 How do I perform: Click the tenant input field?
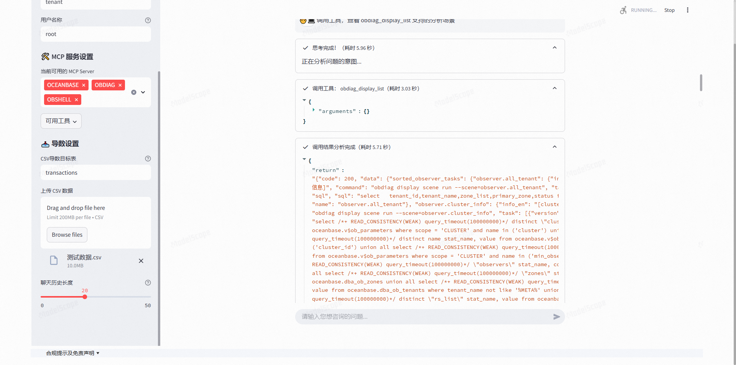coord(96,3)
